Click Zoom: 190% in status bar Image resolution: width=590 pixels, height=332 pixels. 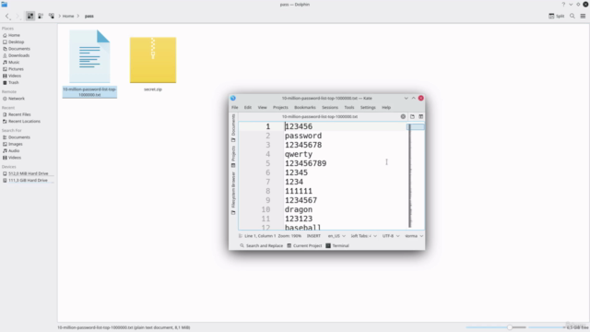coord(289,236)
